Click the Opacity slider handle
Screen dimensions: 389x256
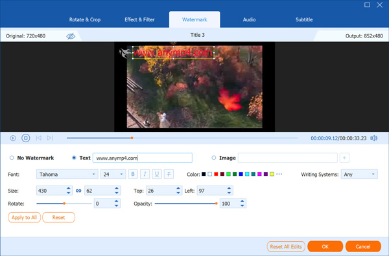(217, 204)
